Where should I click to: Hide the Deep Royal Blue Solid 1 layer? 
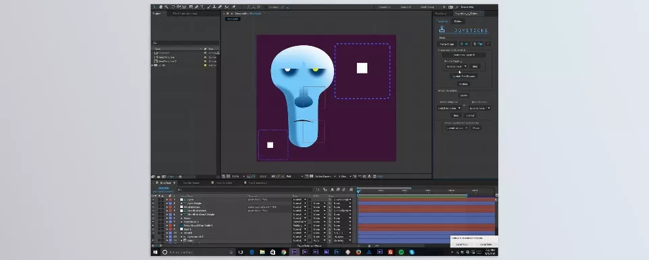point(153,226)
